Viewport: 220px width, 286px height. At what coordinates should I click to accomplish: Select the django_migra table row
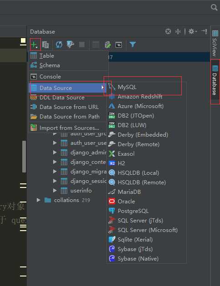coord(84,172)
